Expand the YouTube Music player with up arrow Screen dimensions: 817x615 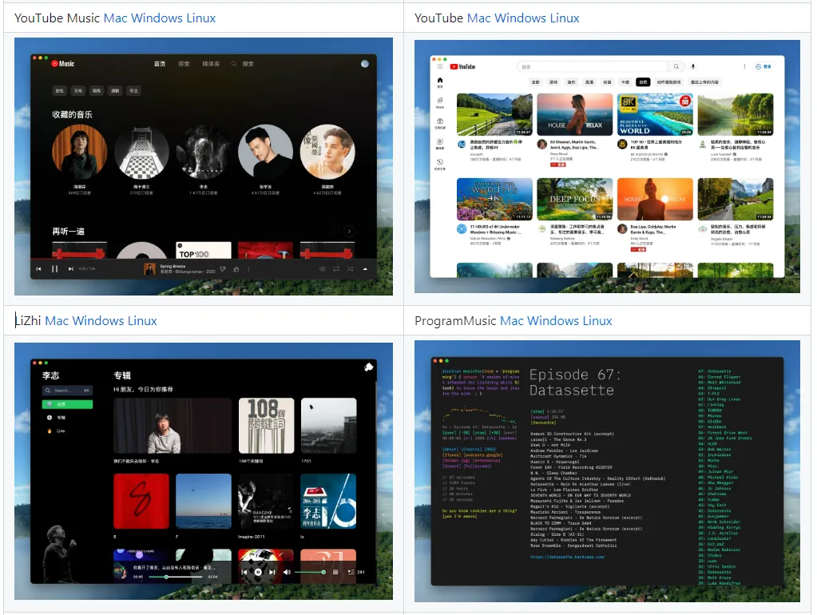coord(366,269)
